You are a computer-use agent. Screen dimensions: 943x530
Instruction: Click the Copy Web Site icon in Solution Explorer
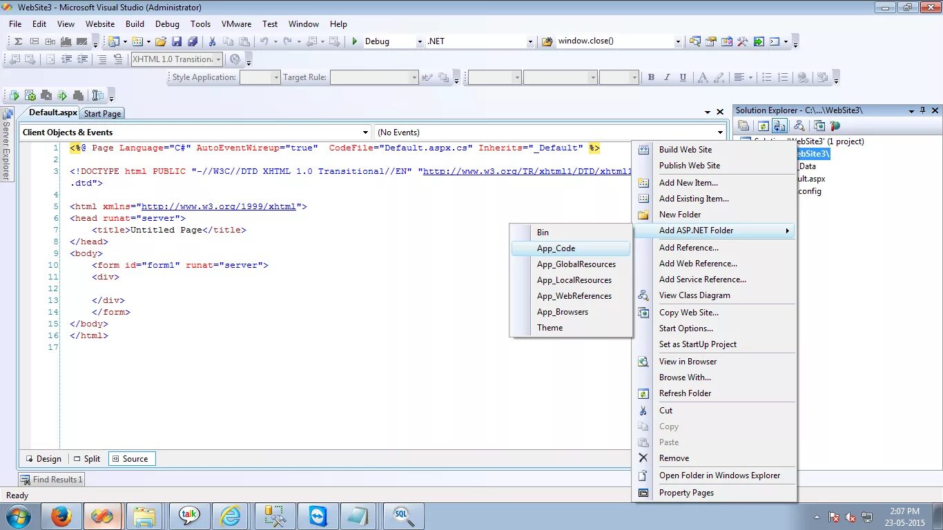click(x=819, y=126)
